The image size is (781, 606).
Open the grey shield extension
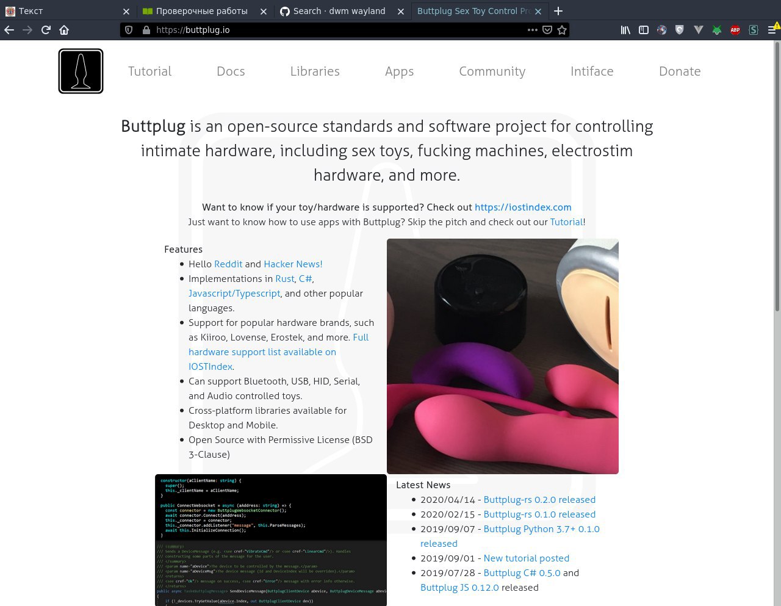(x=680, y=30)
